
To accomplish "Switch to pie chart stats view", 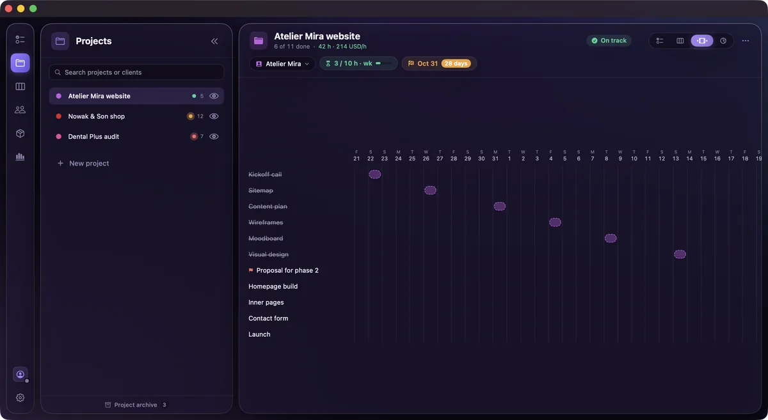I will pyautogui.click(x=723, y=41).
